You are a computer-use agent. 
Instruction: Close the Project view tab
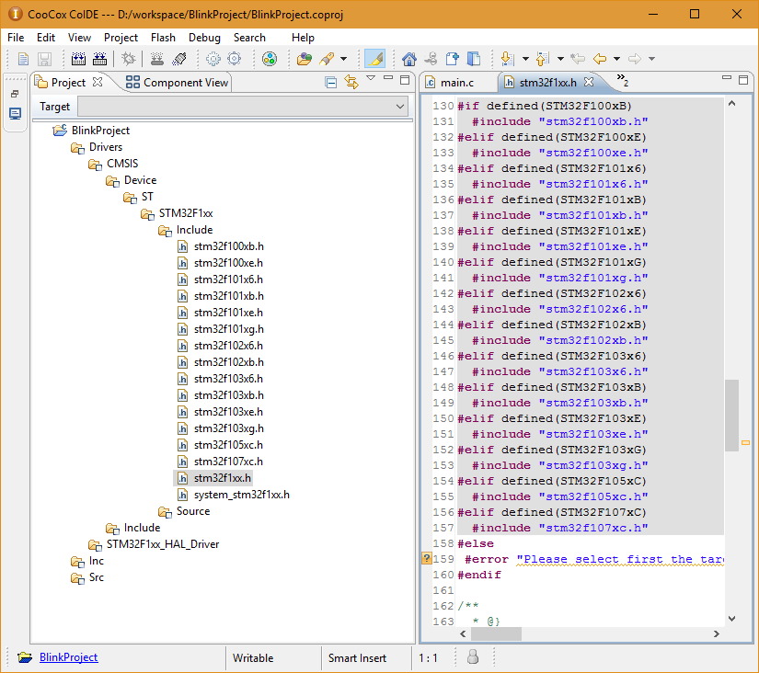pos(98,82)
